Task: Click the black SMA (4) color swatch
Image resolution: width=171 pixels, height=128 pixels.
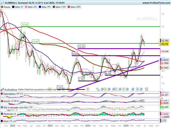Action: tap(13, 7)
